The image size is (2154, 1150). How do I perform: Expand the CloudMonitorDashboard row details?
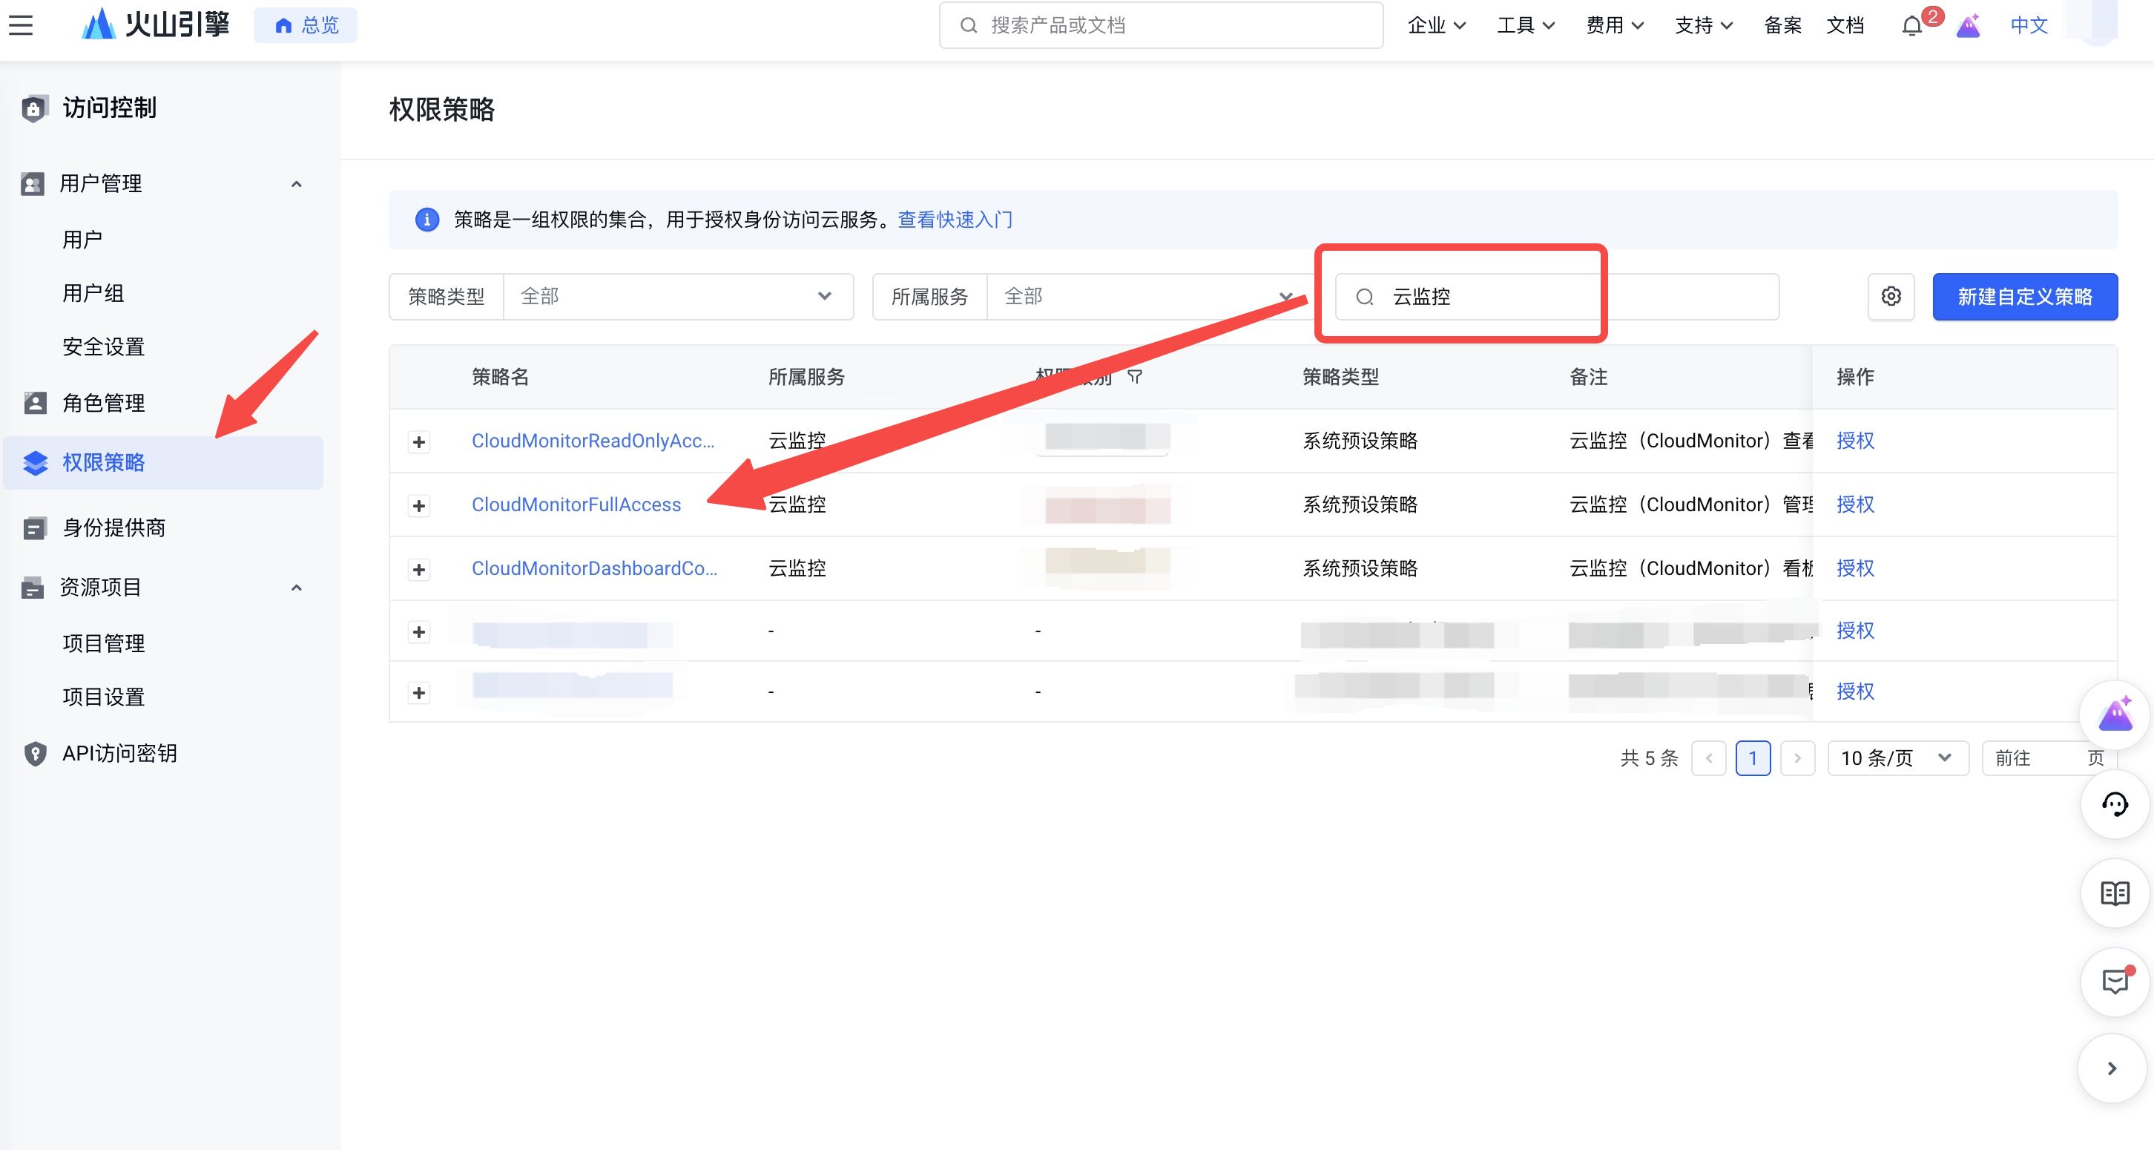point(419,570)
